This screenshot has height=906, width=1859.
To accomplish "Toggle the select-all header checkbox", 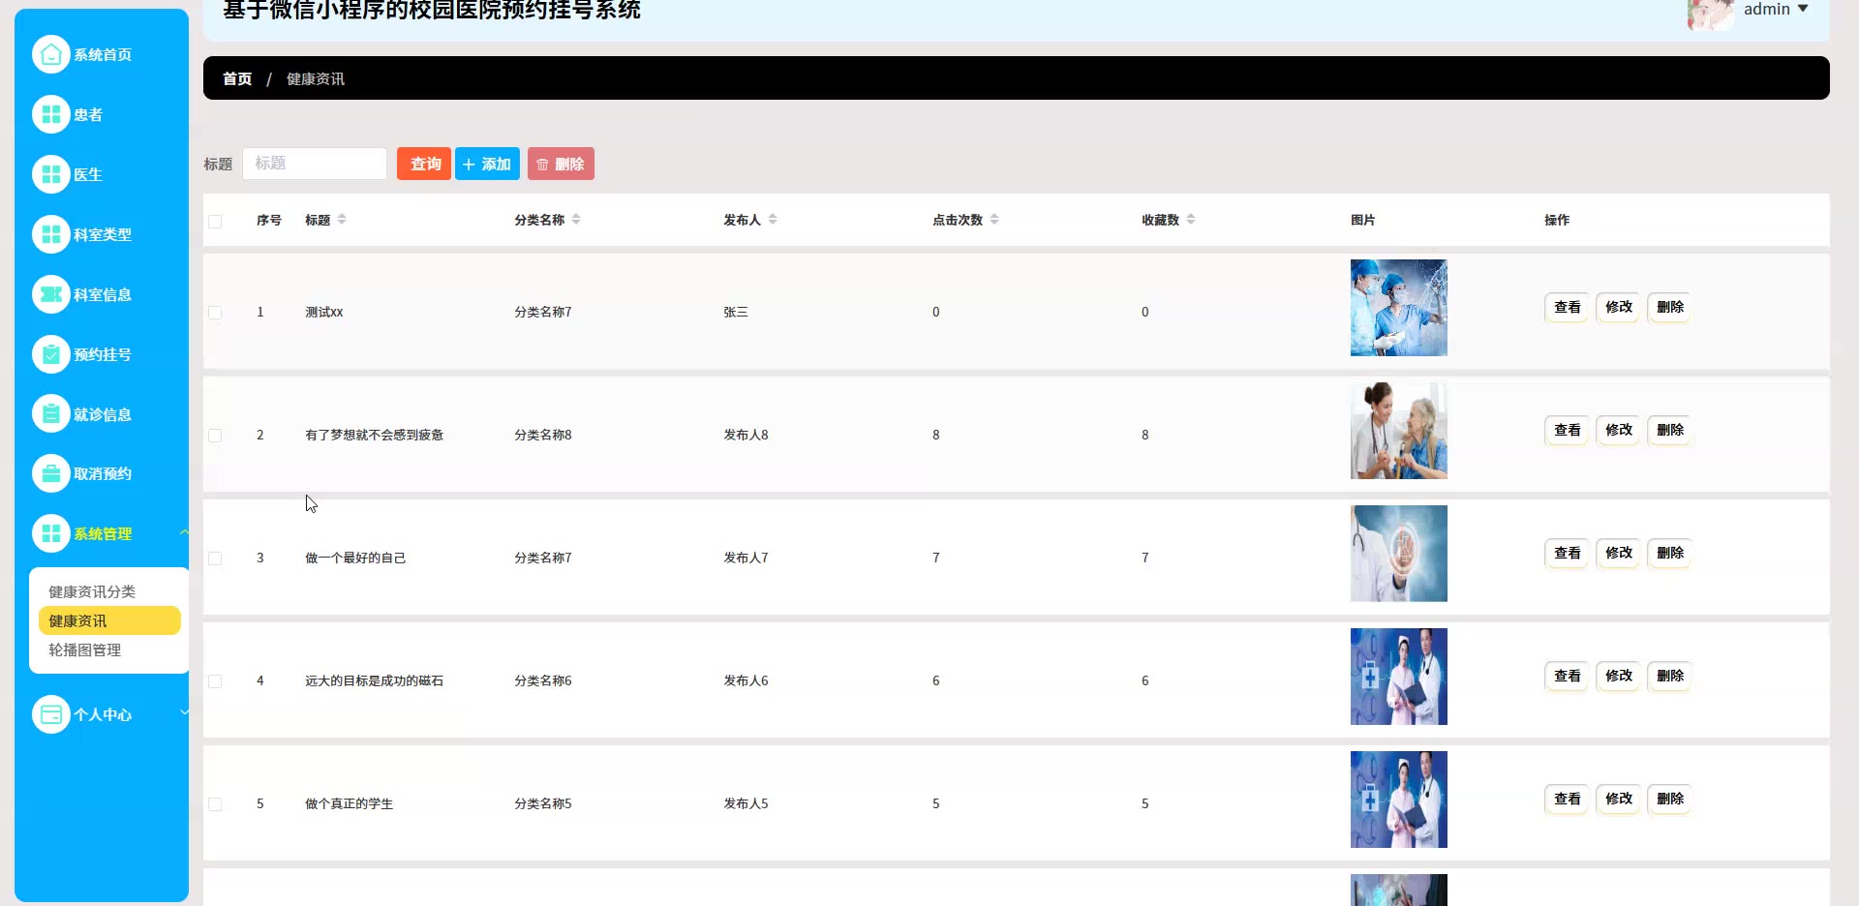I will 215,221.
